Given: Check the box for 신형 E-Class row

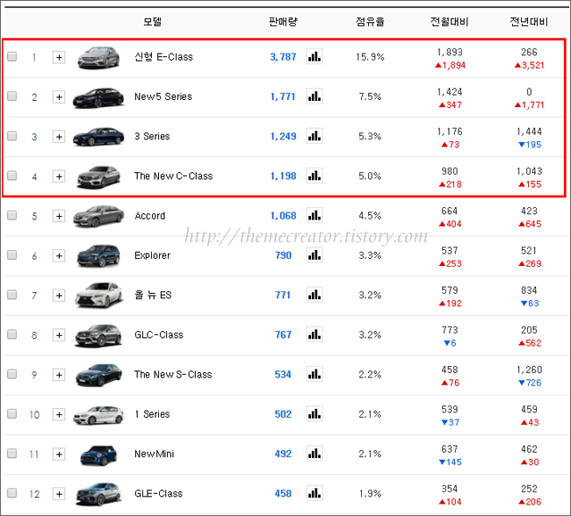Looking at the screenshot, I should point(12,56).
